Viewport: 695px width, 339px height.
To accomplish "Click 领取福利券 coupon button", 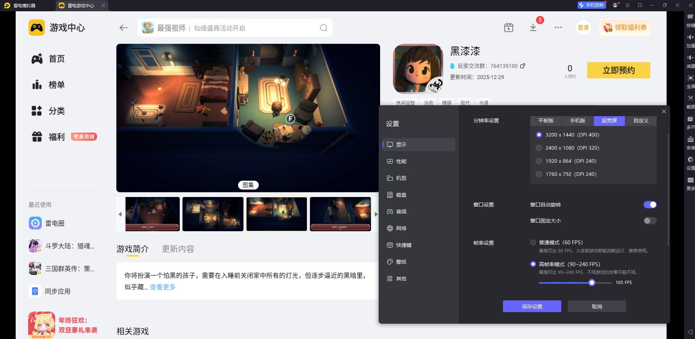I will point(625,28).
